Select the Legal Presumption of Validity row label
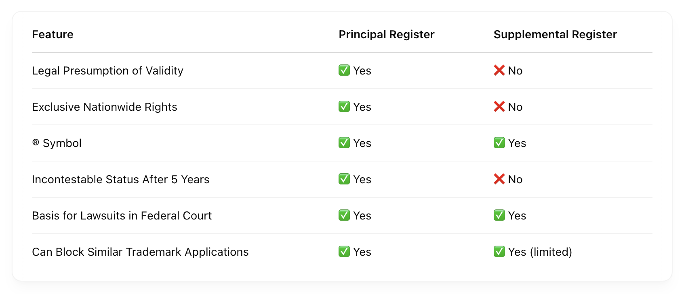This screenshot has height=294, width=686. [107, 71]
